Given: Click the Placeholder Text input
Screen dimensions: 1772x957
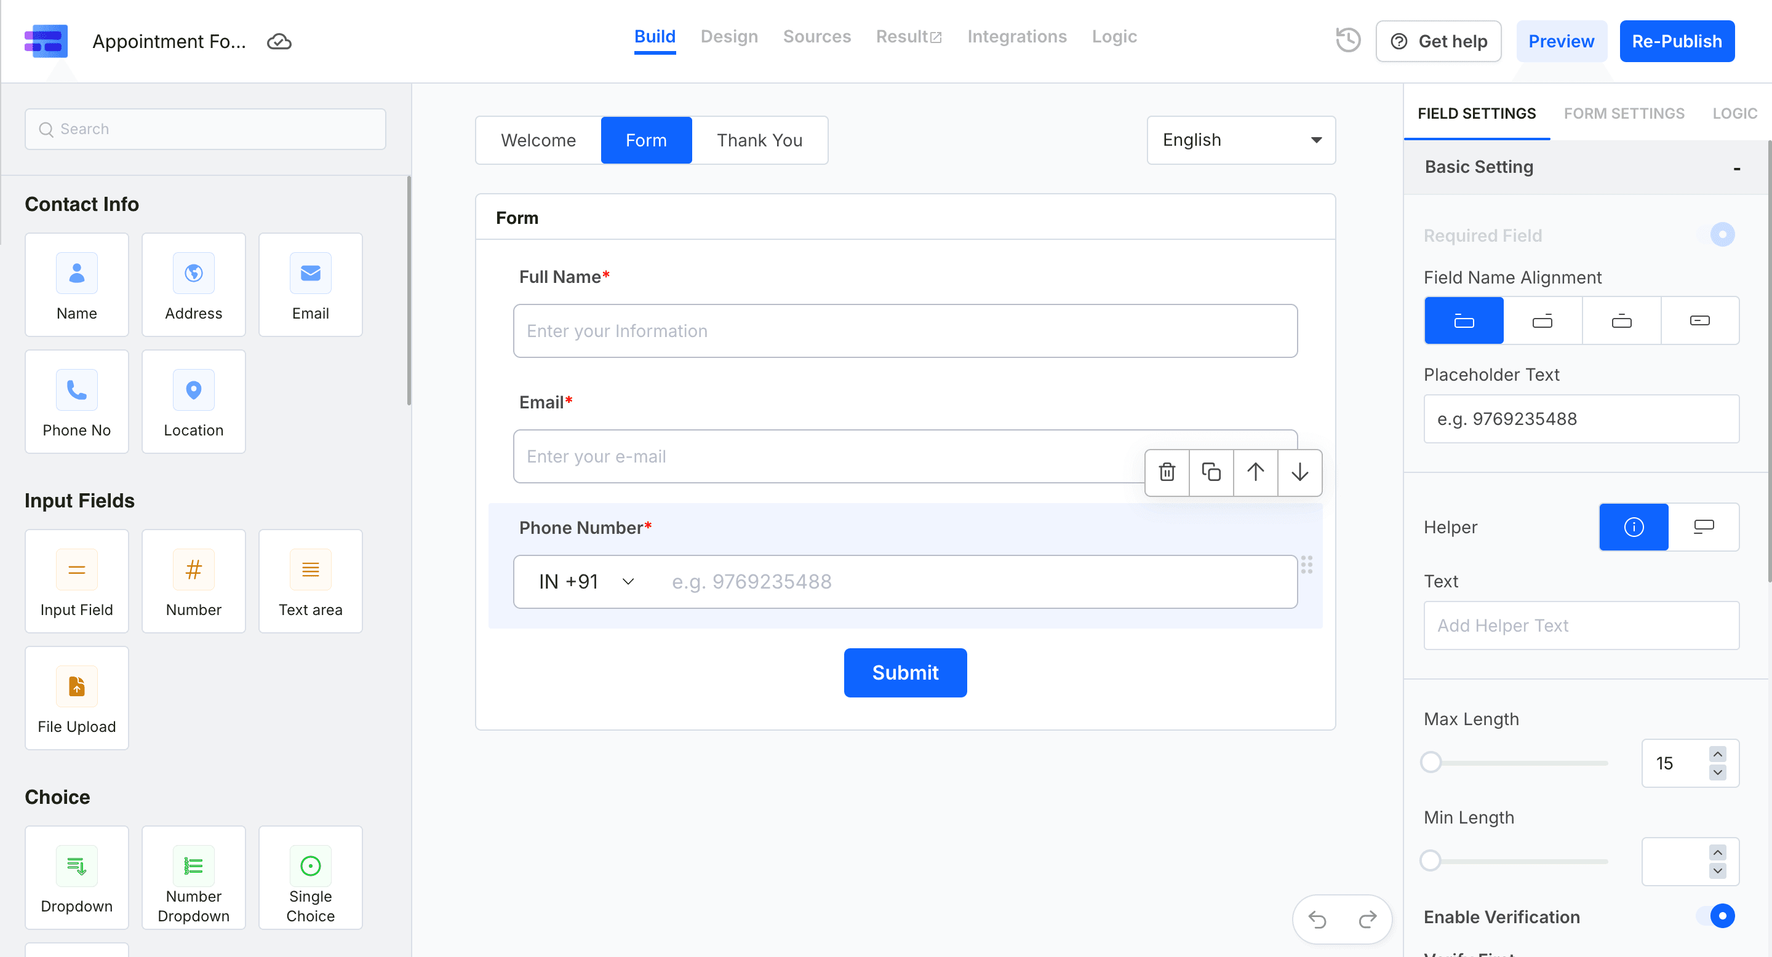Looking at the screenshot, I should pyautogui.click(x=1581, y=419).
